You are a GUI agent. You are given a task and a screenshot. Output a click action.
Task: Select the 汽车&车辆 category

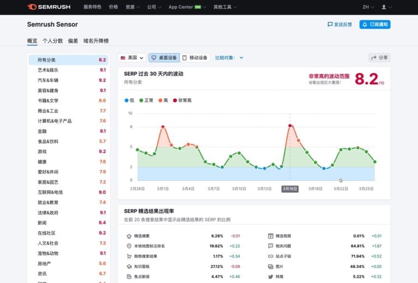click(x=69, y=80)
